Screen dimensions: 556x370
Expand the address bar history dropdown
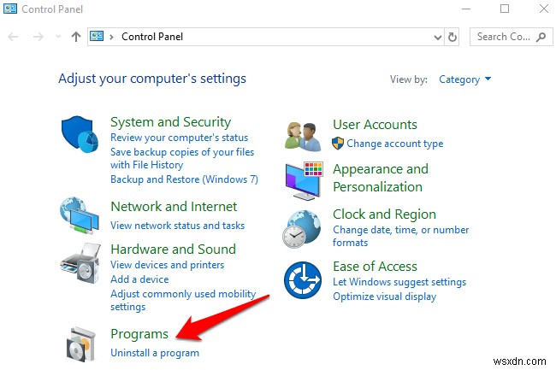pyautogui.click(x=436, y=37)
